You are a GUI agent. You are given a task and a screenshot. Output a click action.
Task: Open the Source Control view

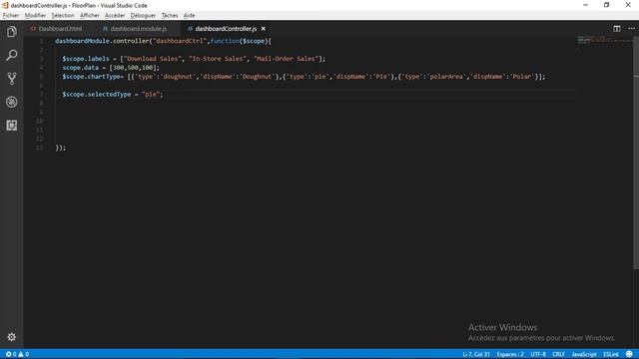tap(11, 78)
